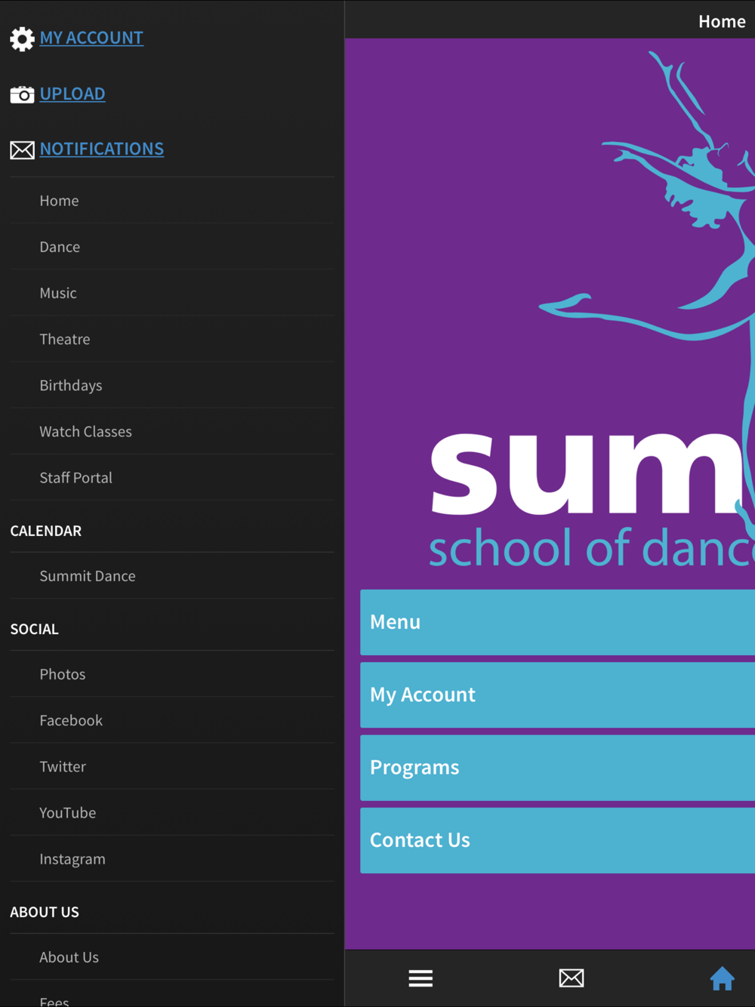This screenshot has height=1007, width=755.
Task: Tap the blue home icon in bottom bar
Action: (723, 978)
